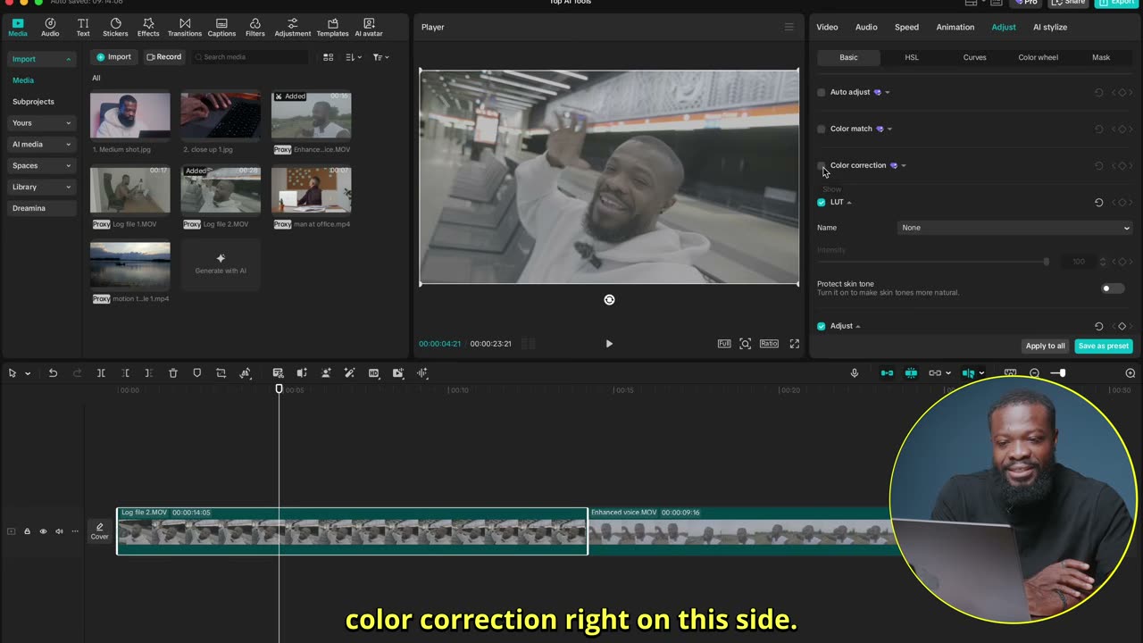Open the LUT Name dropdown

point(1015,228)
